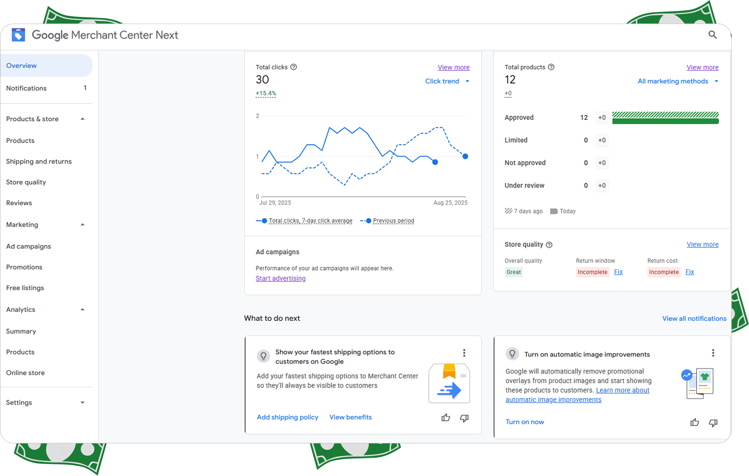Click the lightbulb icon on the shipping tip
Viewport: 749px width, 476px height.
click(x=263, y=356)
